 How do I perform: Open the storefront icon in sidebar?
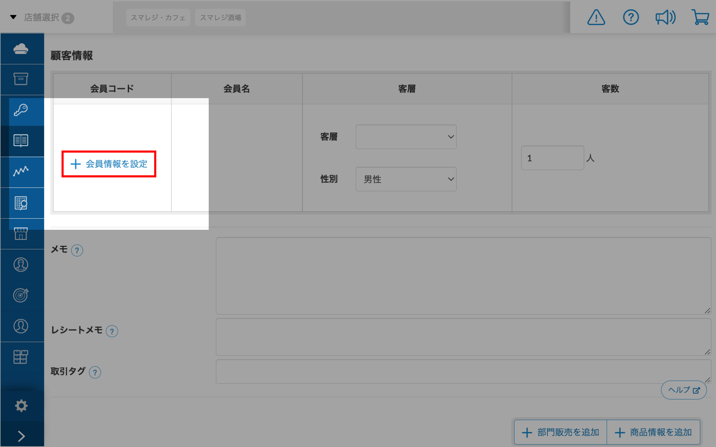(21, 234)
